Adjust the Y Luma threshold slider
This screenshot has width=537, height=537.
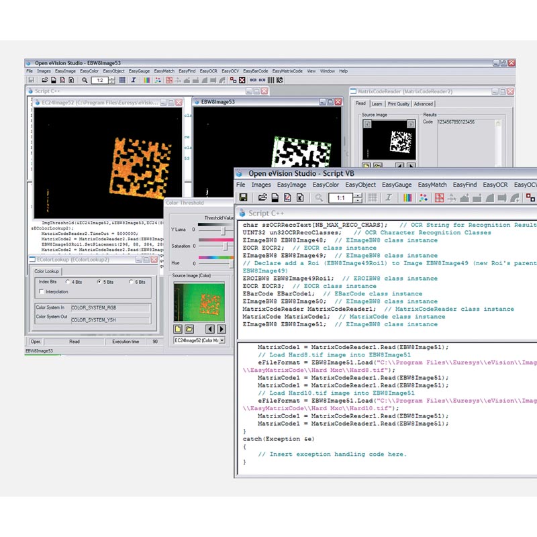point(223,230)
